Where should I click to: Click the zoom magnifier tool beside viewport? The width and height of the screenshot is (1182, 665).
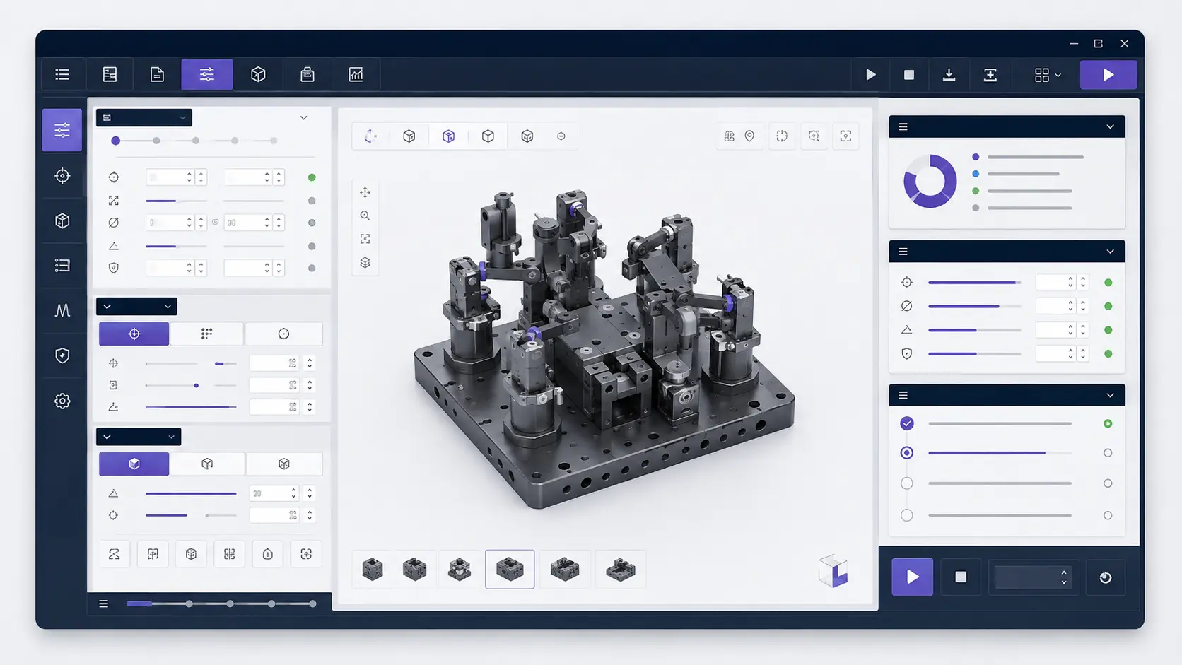pos(365,216)
